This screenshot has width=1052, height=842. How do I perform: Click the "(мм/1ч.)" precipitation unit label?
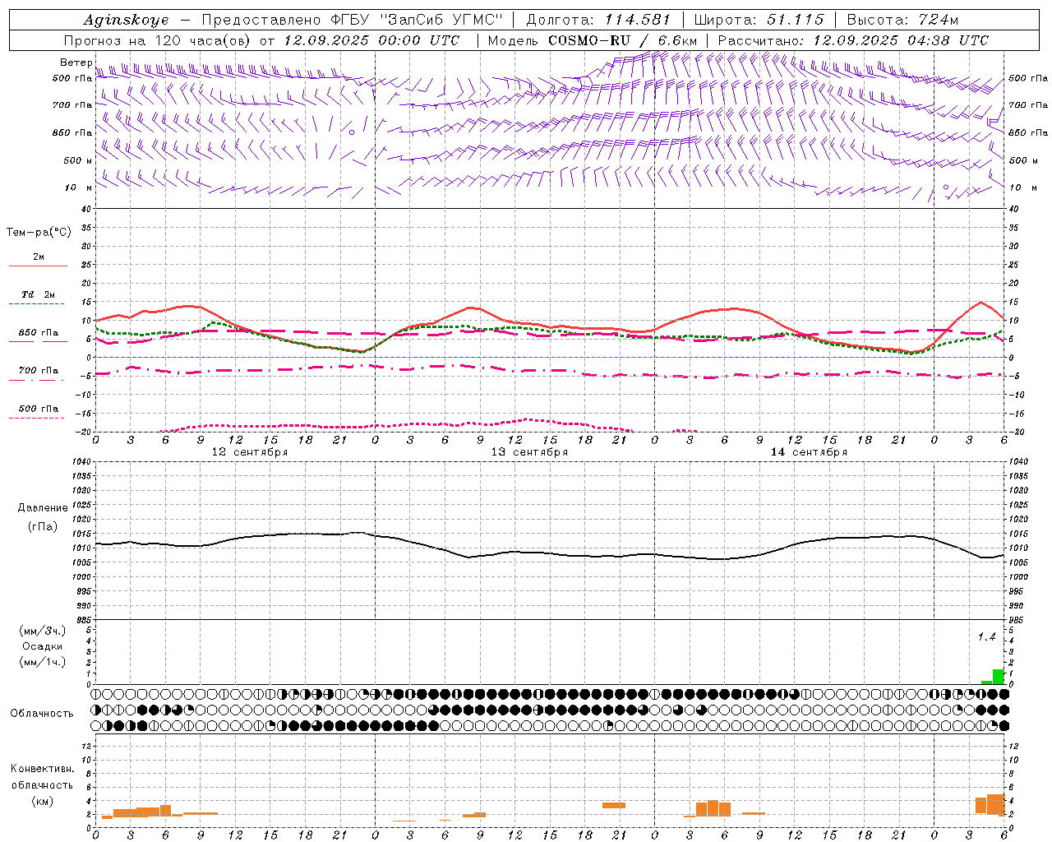click(x=42, y=662)
